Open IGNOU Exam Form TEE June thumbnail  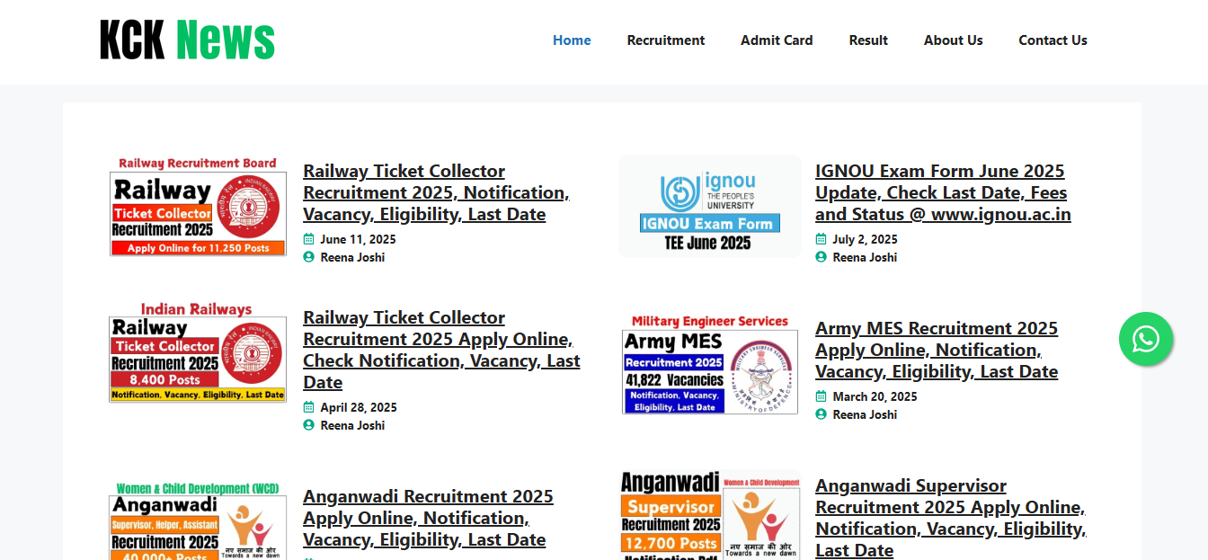pyautogui.click(x=710, y=207)
